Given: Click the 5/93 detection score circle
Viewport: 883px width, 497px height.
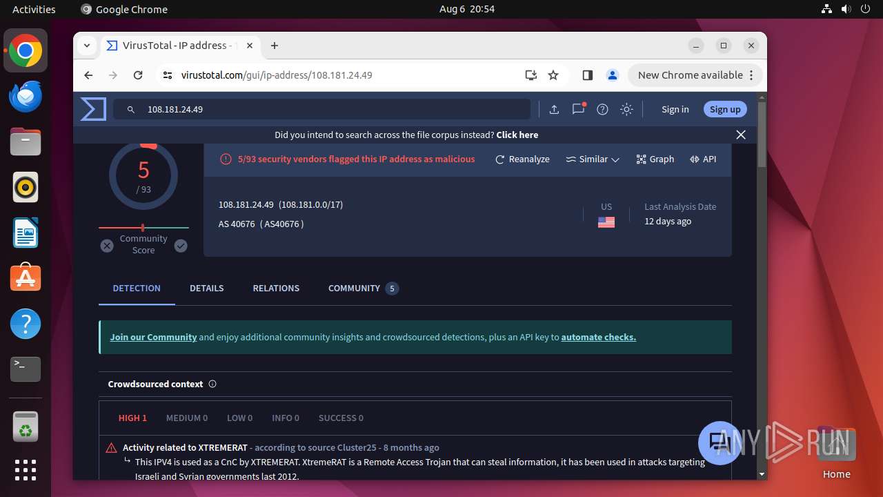Looking at the screenshot, I should 143,175.
